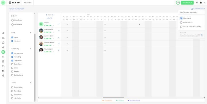Viewport: 207px width, 104px height.
Task: Click the Urlaub legend link
Action: click(121, 101)
